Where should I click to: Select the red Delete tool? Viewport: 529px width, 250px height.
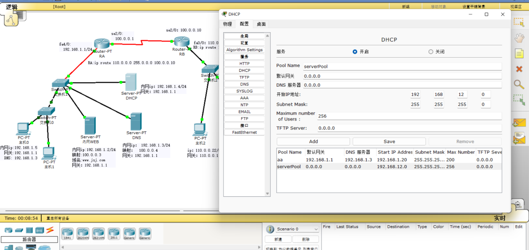519,69
